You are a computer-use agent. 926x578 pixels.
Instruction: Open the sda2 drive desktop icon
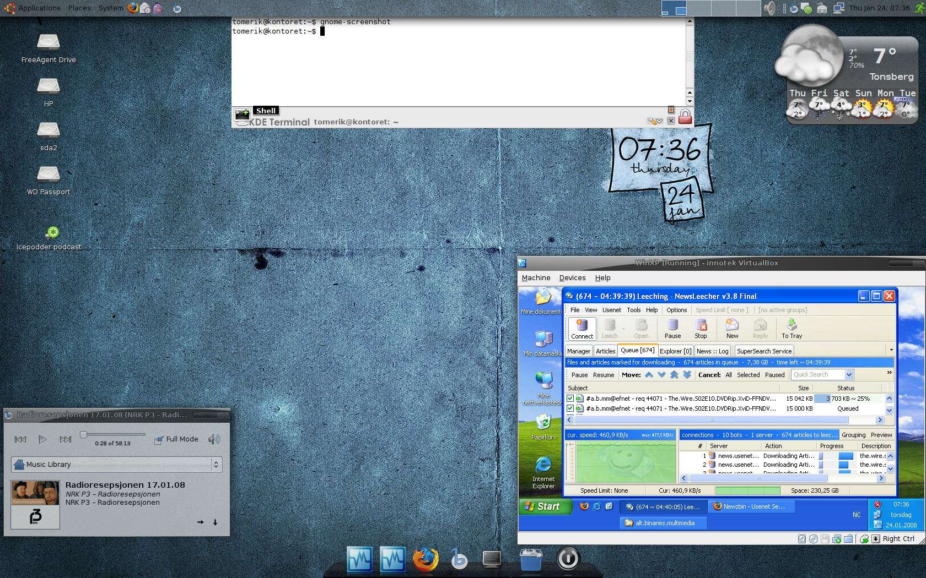49,137
